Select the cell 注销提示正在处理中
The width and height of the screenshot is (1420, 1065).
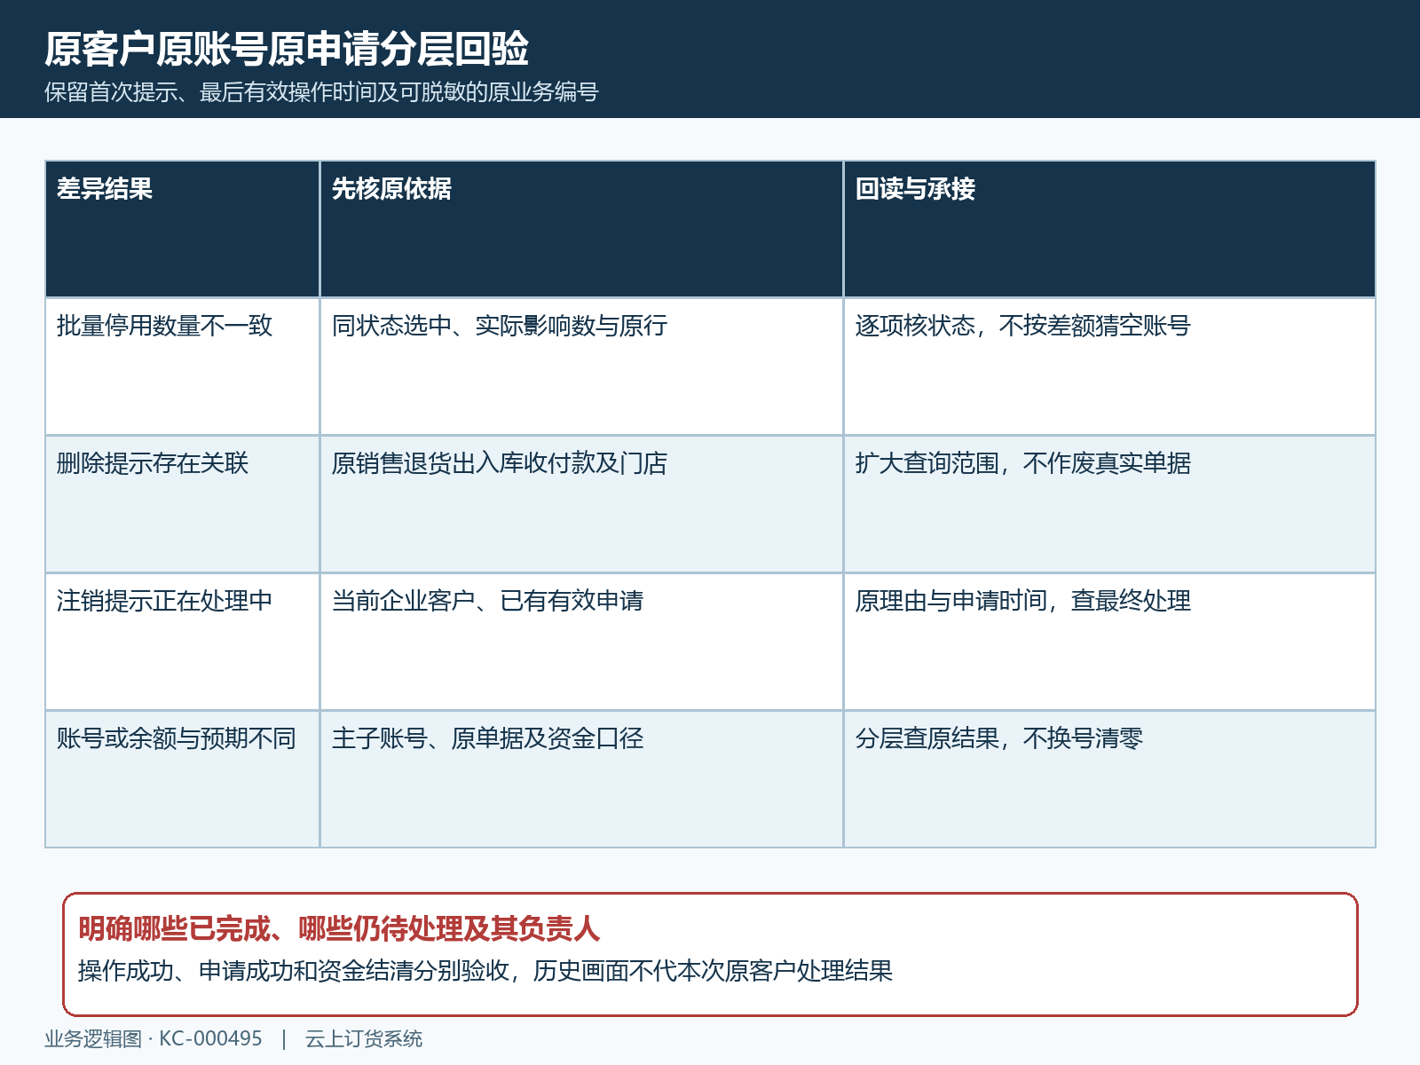coord(182,642)
